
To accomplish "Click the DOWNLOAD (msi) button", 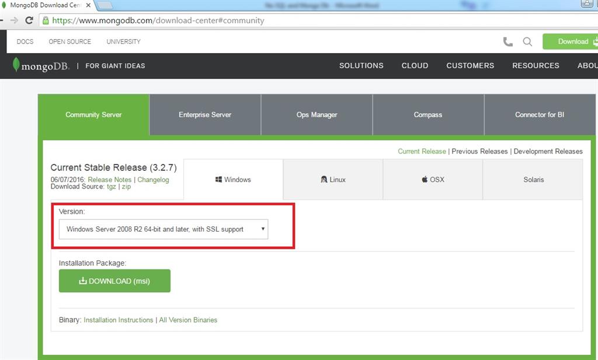I will click(114, 281).
